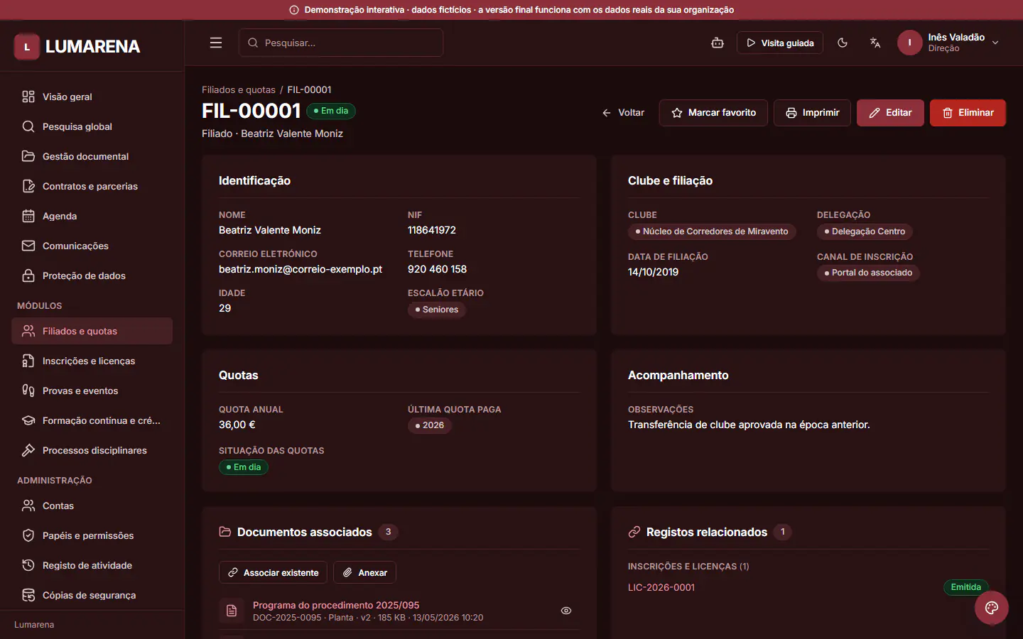
Task: Click the Seniores age bracket chip
Action: click(x=437, y=310)
